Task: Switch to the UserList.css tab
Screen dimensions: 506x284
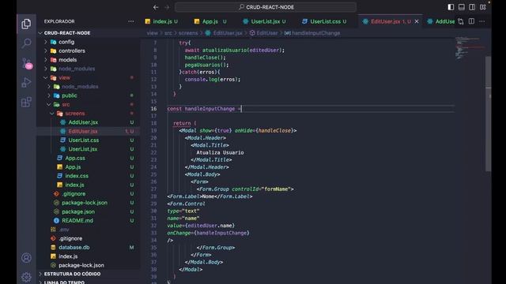Action: [325, 21]
